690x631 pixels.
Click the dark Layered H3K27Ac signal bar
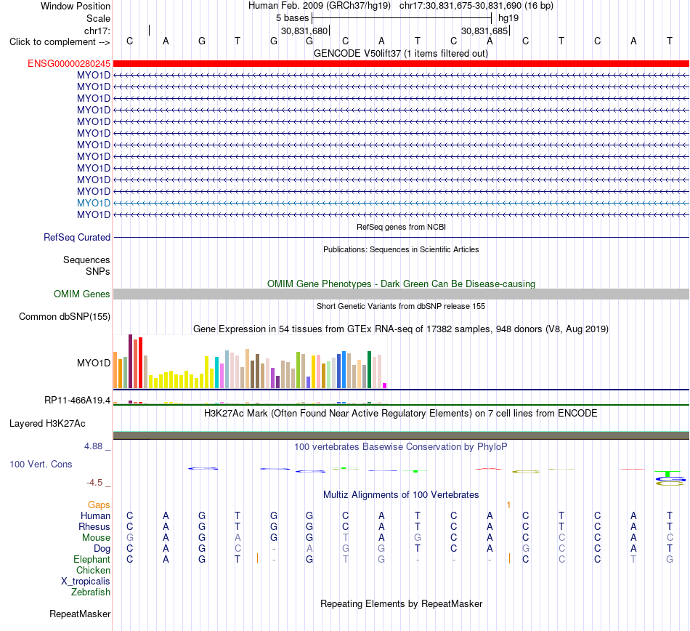coord(401,435)
